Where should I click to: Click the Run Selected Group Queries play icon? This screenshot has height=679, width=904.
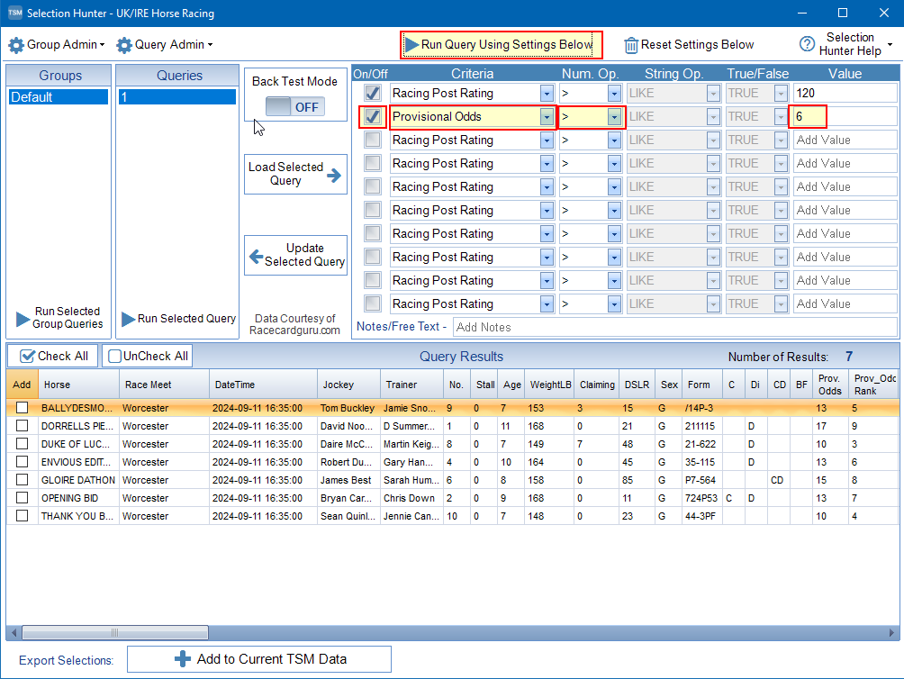pos(23,319)
